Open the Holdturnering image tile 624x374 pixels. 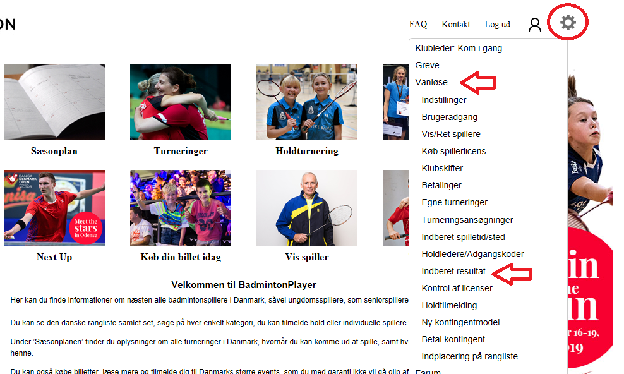click(x=307, y=102)
